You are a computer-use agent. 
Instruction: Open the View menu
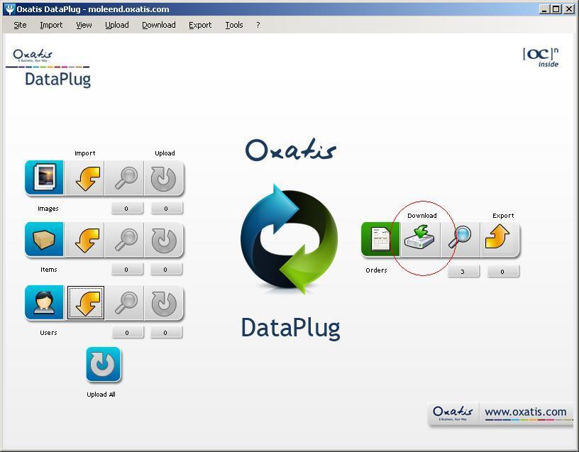click(x=84, y=25)
